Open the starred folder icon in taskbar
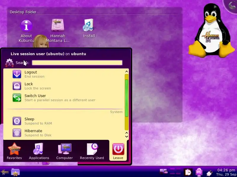The width and height of the screenshot is (237, 177). coord(15,172)
